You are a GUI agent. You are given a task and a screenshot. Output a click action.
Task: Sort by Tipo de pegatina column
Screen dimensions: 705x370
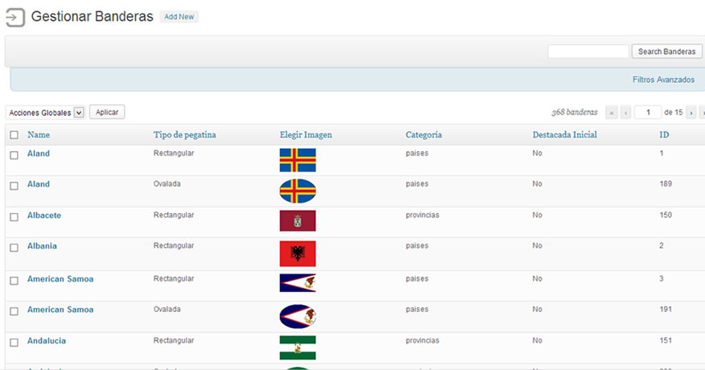tap(184, 134)
